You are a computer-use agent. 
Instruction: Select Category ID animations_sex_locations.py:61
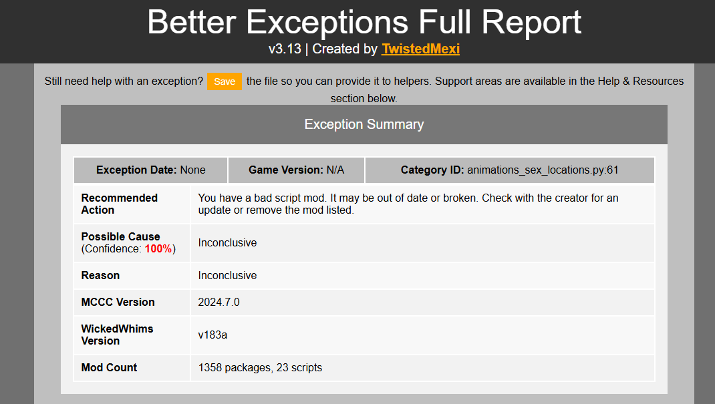point(510,170)
